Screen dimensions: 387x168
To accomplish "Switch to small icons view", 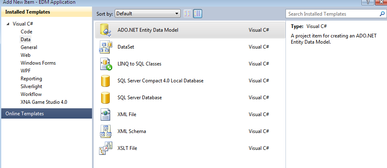I will pos(188,14).
